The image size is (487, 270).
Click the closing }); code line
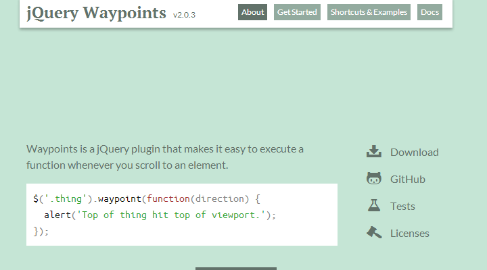pyautogui.click(x=41, y=232)
